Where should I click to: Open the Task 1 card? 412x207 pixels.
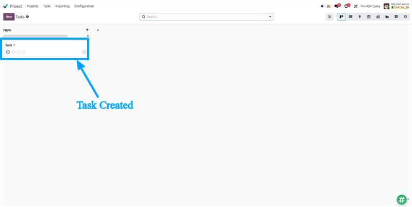[x=45, y=49]
